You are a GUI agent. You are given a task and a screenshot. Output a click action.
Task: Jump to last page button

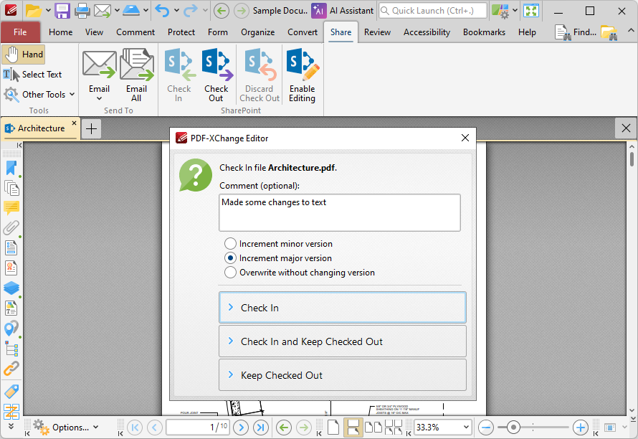261,428
